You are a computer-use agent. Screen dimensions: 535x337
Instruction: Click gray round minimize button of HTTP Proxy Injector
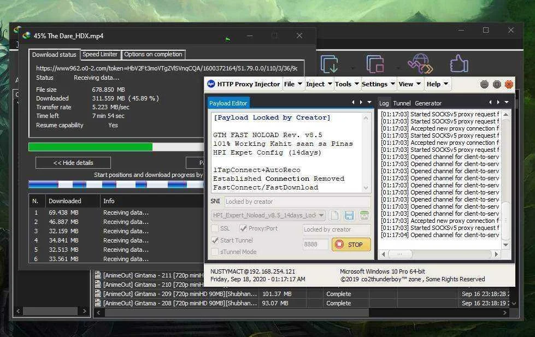[x=484, y=84]
